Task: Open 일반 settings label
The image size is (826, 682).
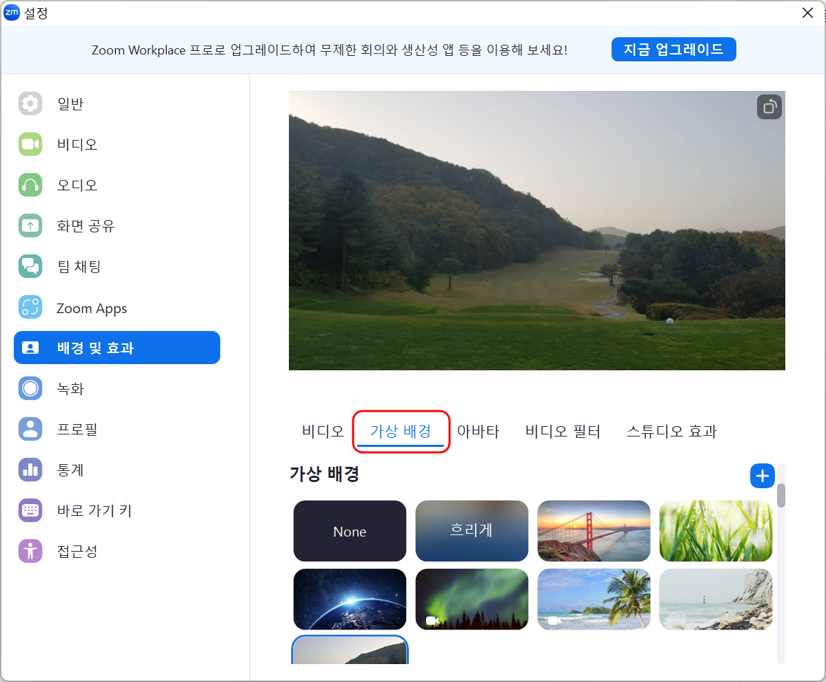Action: coord(70,104)
